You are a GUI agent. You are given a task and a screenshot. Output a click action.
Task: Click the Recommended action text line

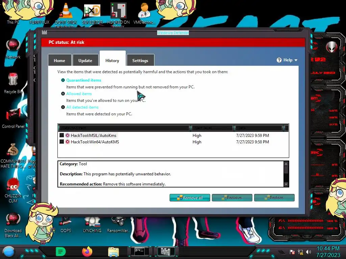pyautogui.click(x=113, y=184)
